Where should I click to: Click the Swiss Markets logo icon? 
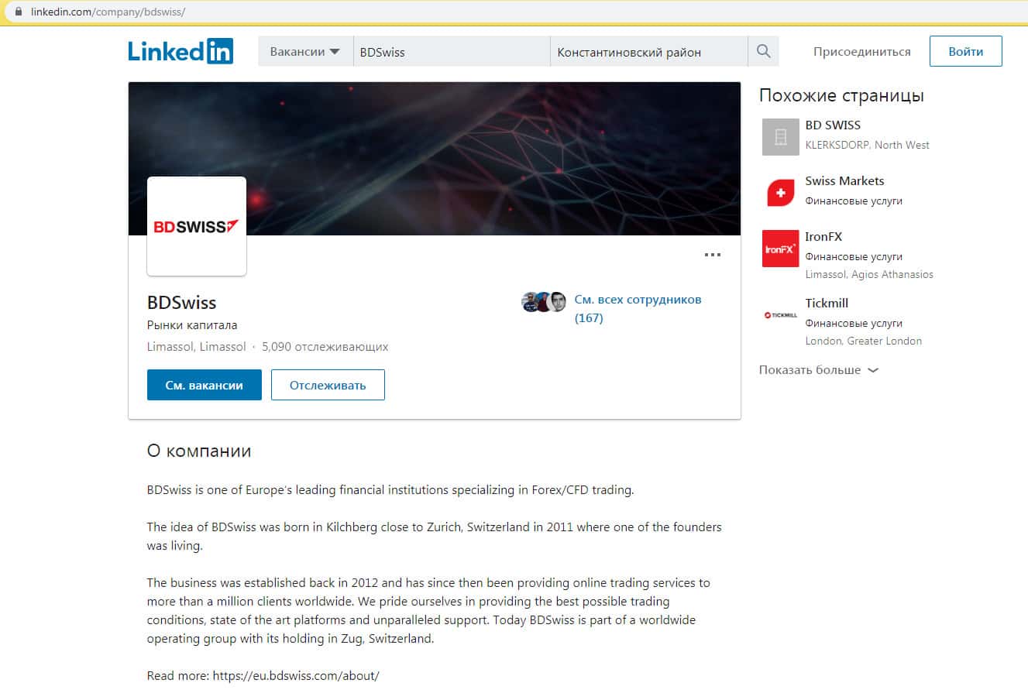(780, 193)
